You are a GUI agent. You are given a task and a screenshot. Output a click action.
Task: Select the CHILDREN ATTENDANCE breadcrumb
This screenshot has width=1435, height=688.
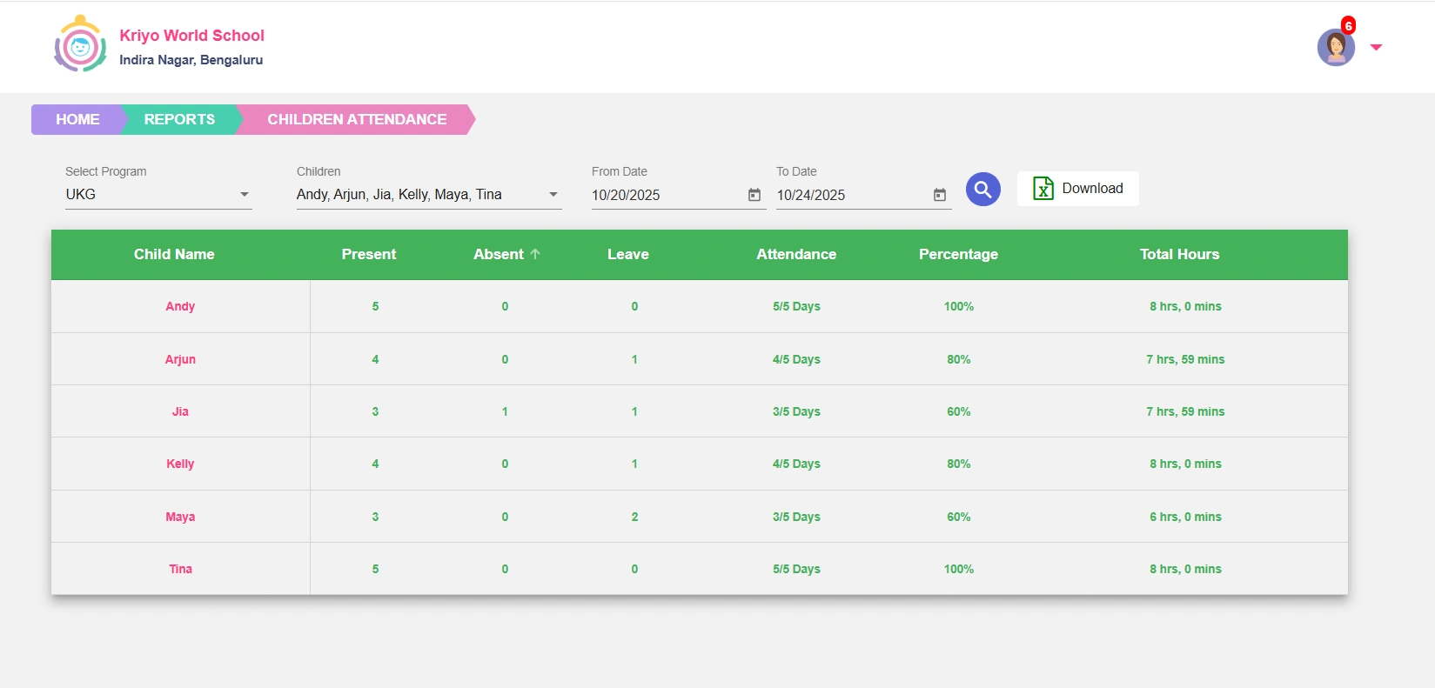(357, 120)
